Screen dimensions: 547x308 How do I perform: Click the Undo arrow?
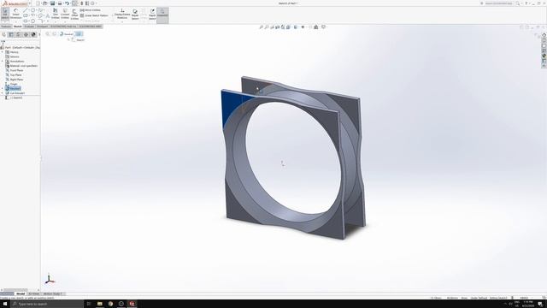(67, 3)
